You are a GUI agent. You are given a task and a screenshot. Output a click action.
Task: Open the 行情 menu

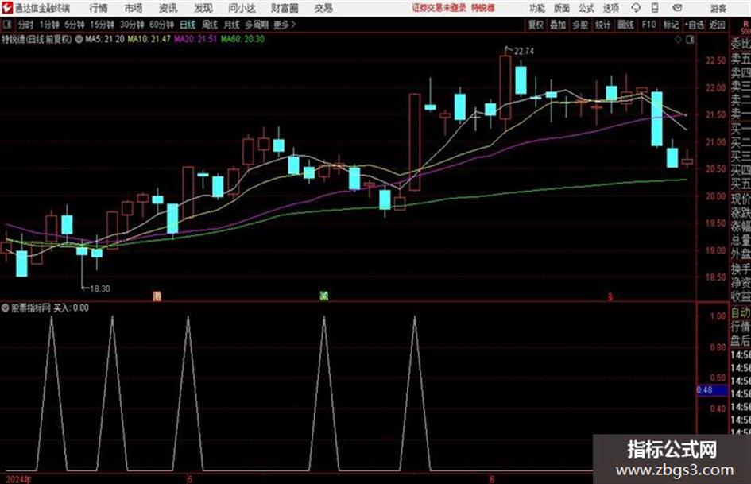(99, 8)
